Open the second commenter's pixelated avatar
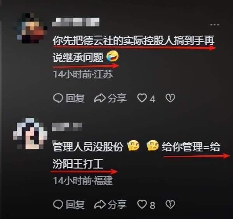This screenshot has width=233, height=219. [30, 134]
